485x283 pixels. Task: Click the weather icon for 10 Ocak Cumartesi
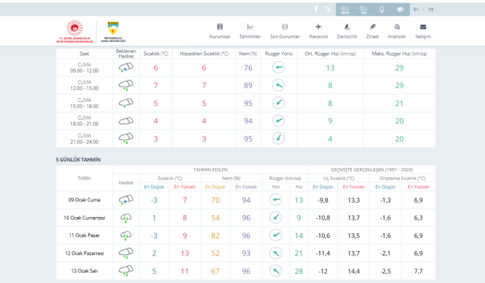(x=126, y=218)
